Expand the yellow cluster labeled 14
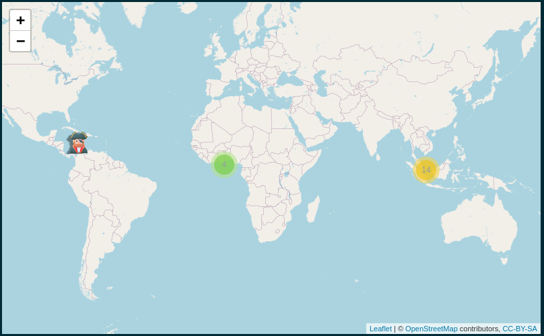 [x=426, y=170]
